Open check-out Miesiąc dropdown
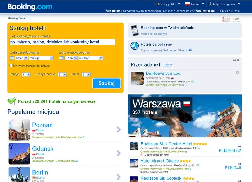Screen dimensions: 252x182 [91, 58]
